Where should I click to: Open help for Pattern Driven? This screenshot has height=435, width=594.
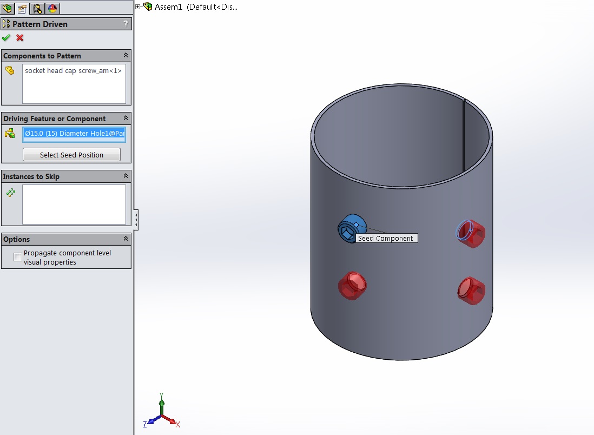126,24
